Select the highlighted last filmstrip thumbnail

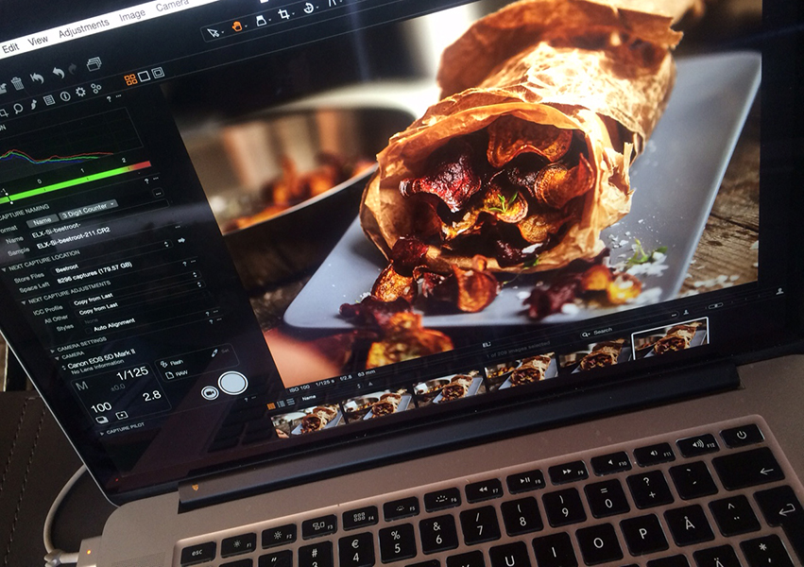tap(670, 338)
